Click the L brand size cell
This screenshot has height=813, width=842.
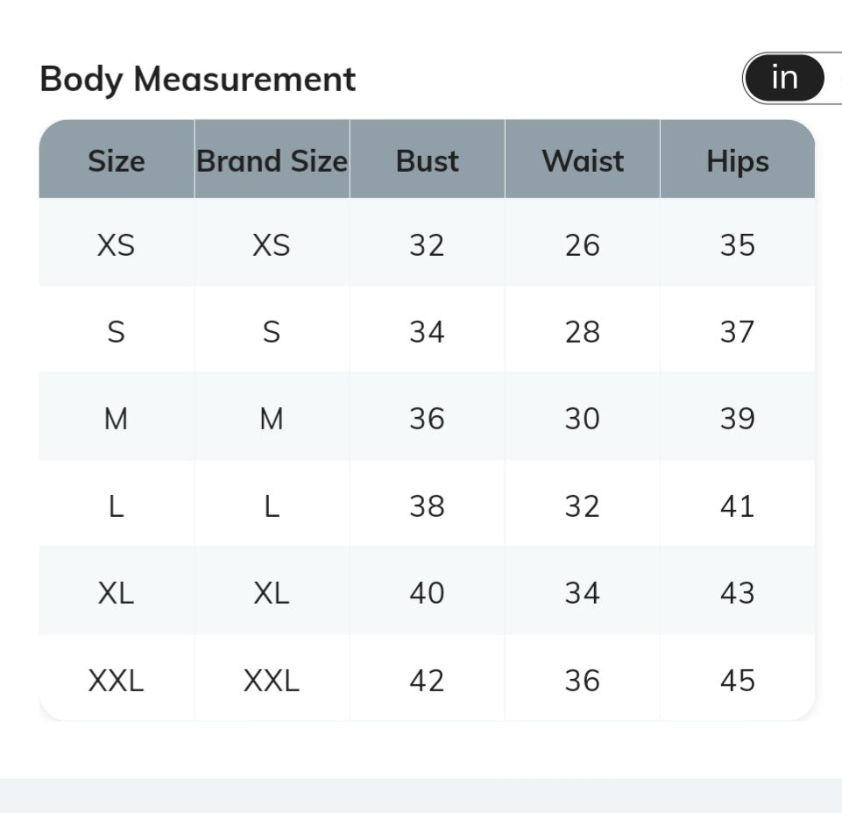[272, 505]
